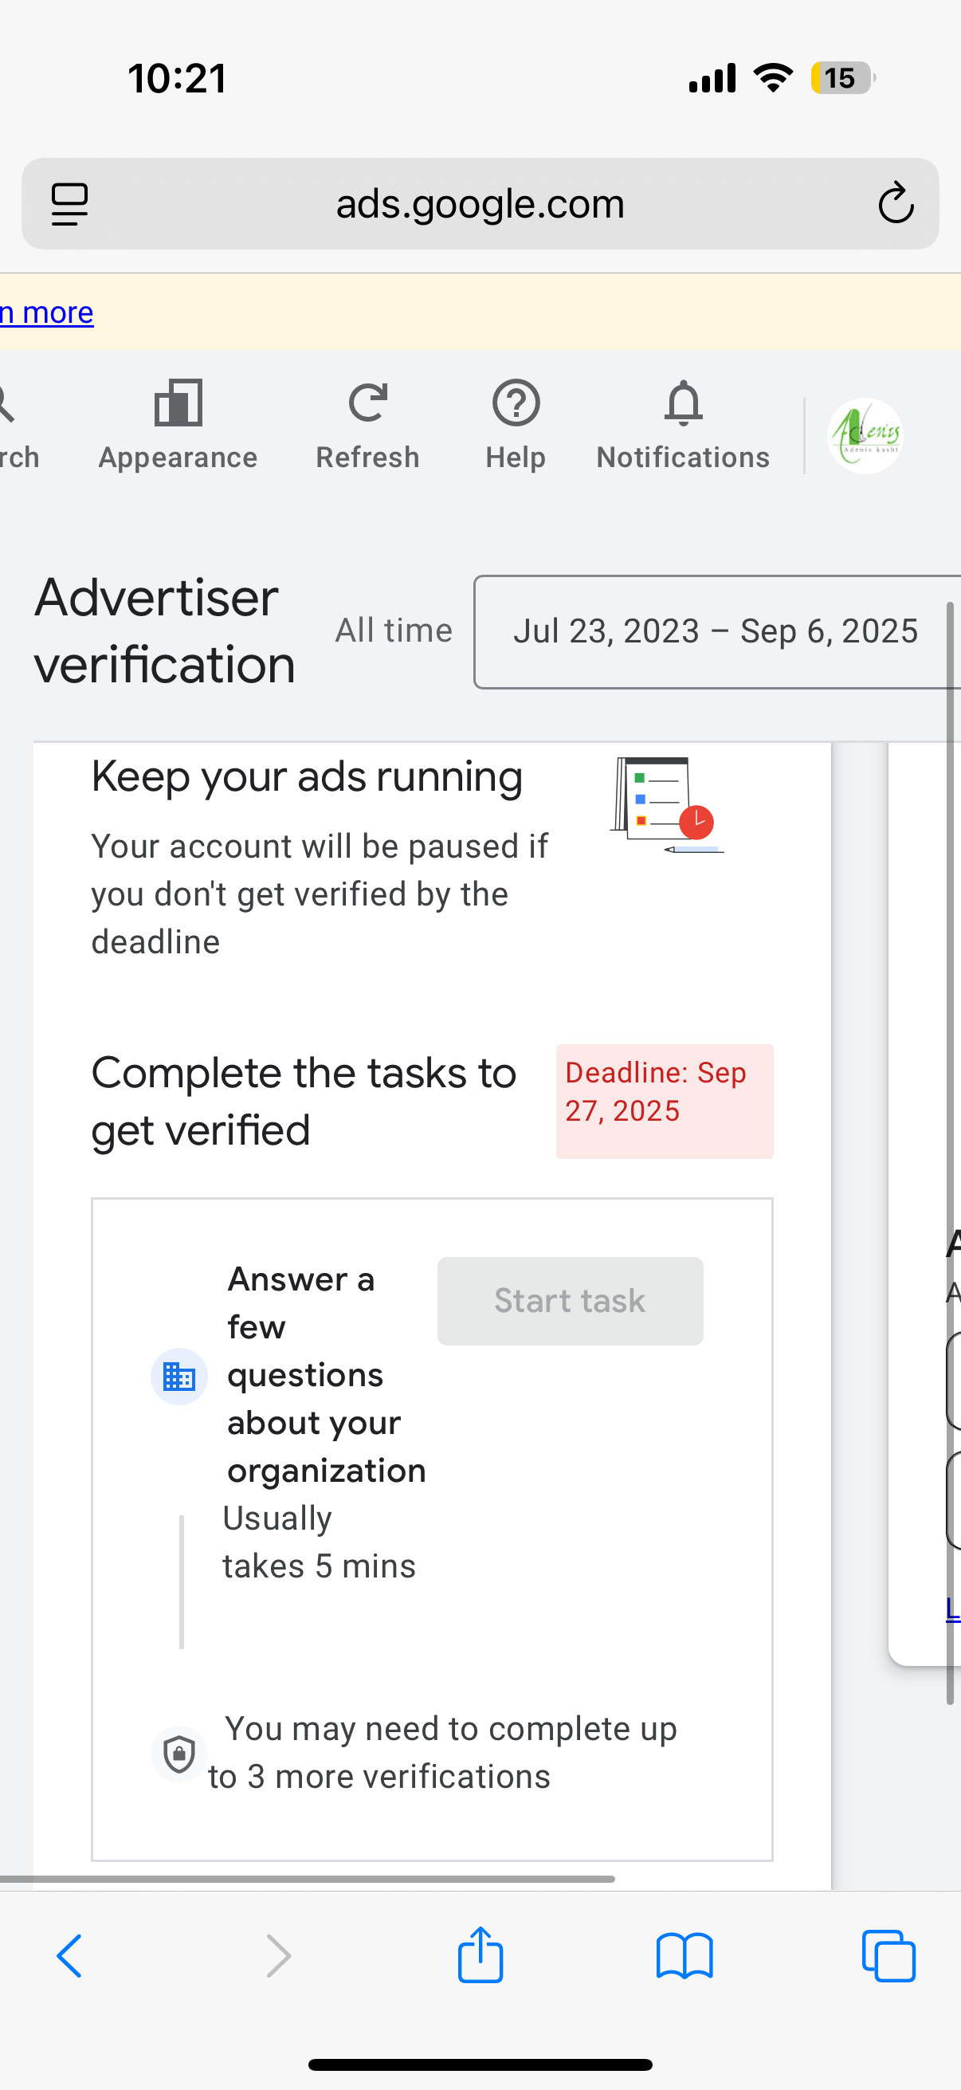Open the account profile avatar

[865, 436]
